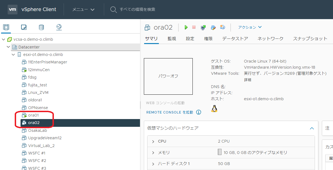Select the OPNsense VM
Screen dimensions: 333x170
38,107
